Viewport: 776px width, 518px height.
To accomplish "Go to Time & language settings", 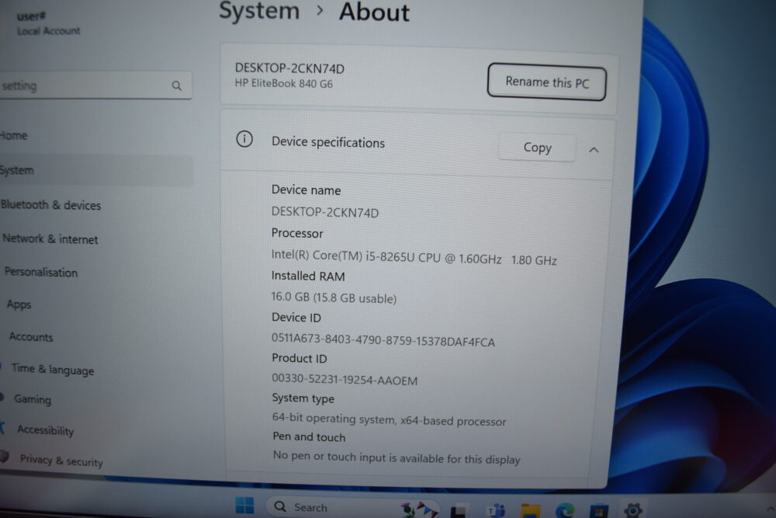I will (x=53, y=370).
